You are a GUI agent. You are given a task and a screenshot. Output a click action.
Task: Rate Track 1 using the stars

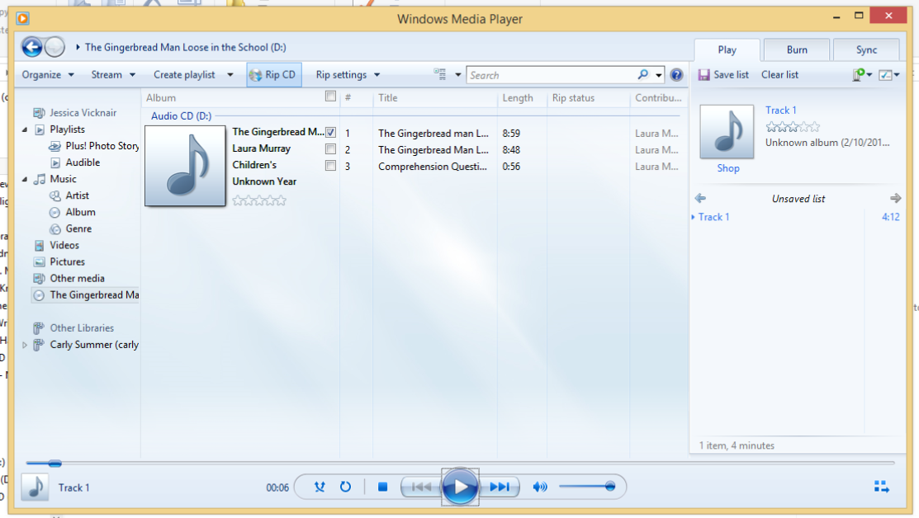793,126
